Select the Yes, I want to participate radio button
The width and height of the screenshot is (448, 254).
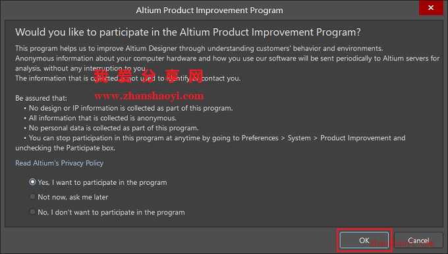coord(32,182)
